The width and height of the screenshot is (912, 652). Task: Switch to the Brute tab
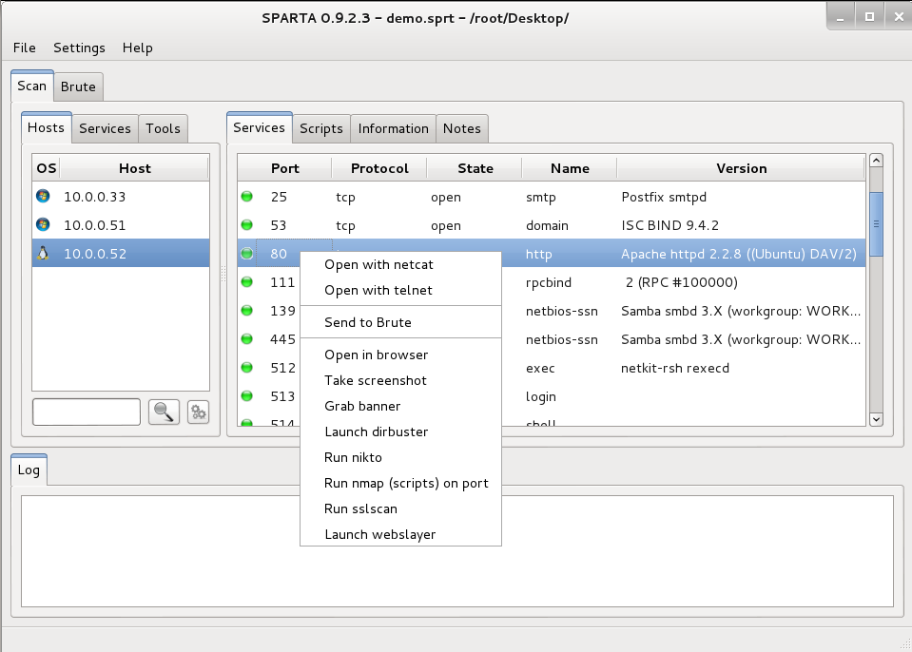click(77, 86)
